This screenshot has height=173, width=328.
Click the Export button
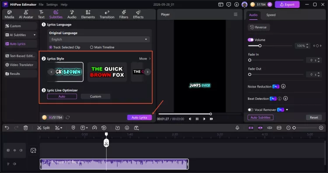tap(287, 4)
